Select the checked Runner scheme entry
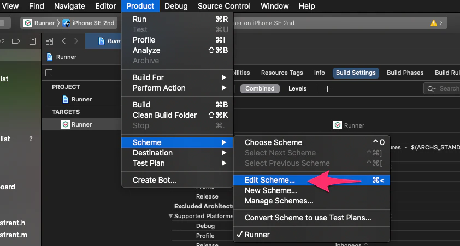This screenshot has width=460, height=246. pos(311,235)
